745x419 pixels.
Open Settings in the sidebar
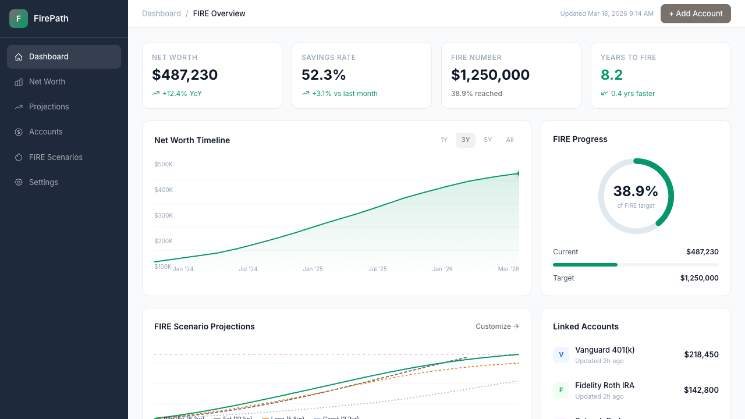(x=64, y=182)
